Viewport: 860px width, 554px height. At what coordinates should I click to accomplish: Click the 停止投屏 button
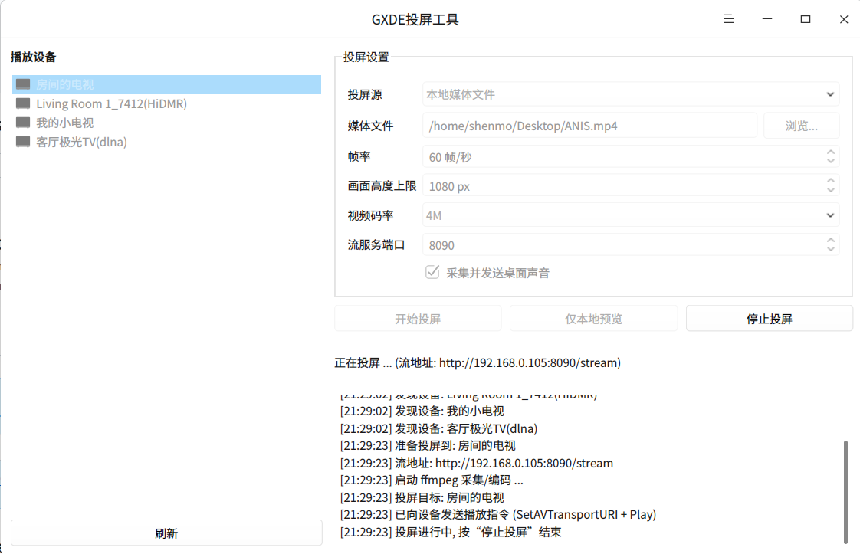[769, 319]
